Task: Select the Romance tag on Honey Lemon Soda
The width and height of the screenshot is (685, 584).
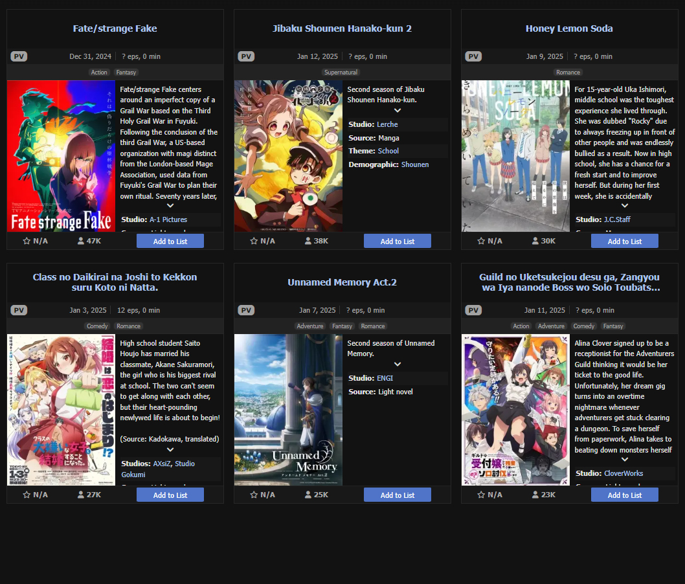Action: (568, 73)
